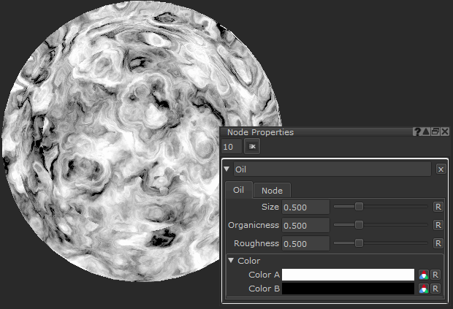Reset Color A with R button
Image resolution: width=453 pixels, height=309 pixels.
(435, 275)
